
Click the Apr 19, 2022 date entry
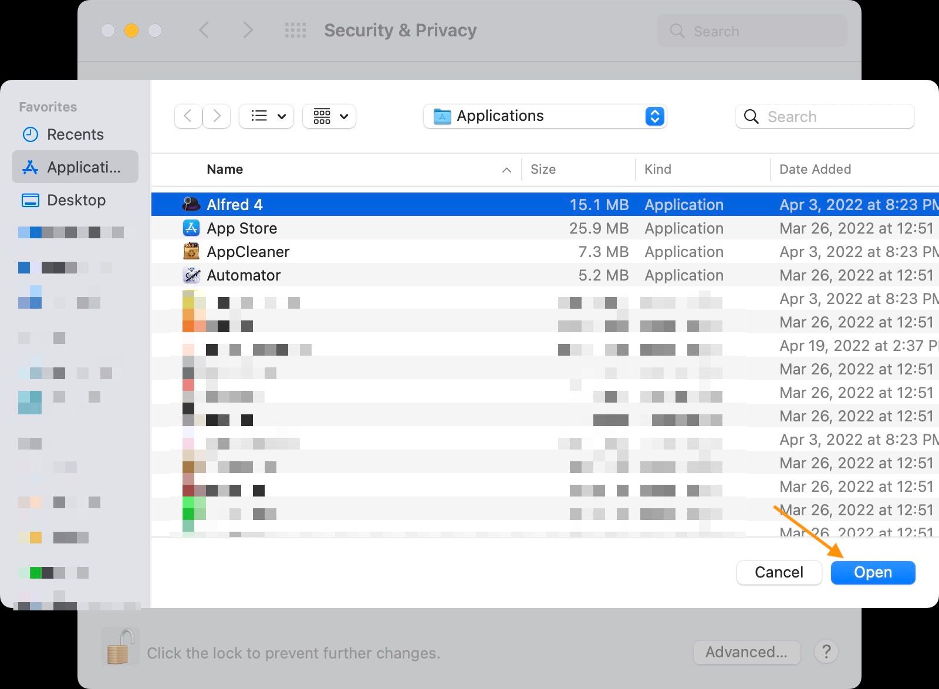859,345
